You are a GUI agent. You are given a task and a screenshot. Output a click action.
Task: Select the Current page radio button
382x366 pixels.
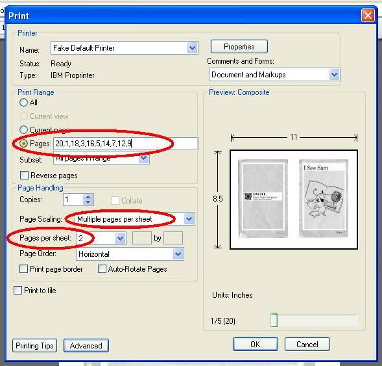point(23,129)
